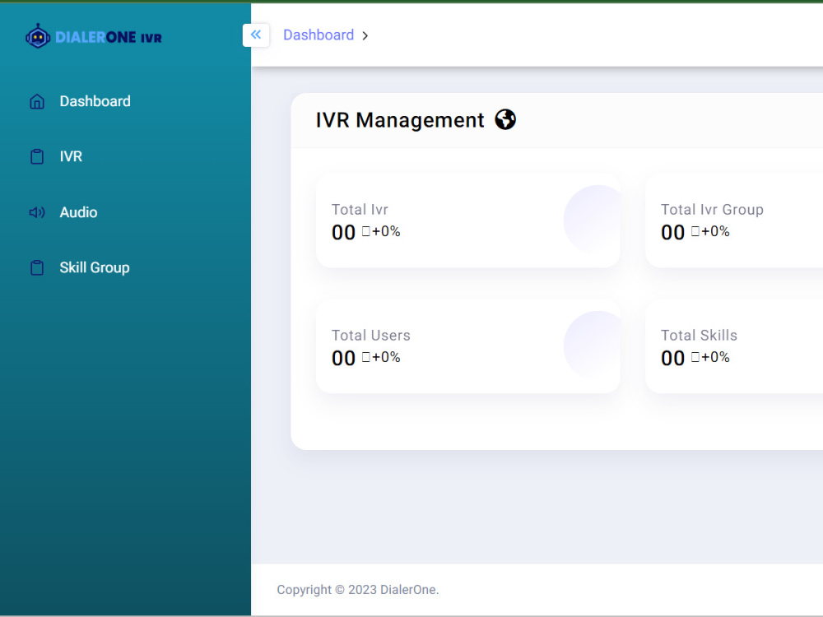823x617 pixels.
Task: Select the IVR Management heading
Action: pos(400,120)
